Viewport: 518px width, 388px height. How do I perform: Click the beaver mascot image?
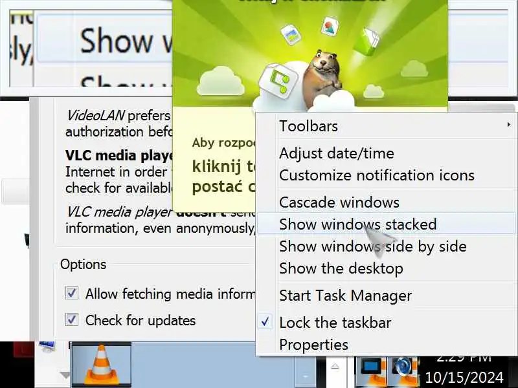click(321, 78)
